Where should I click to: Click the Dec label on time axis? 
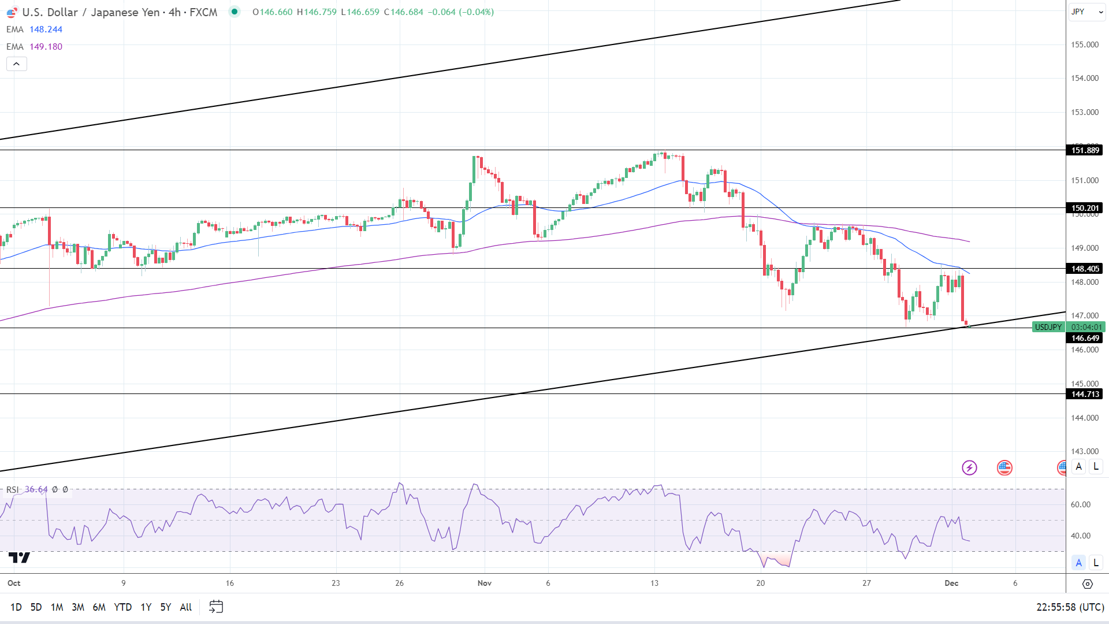pyautogui.click(x=951, y=583)
